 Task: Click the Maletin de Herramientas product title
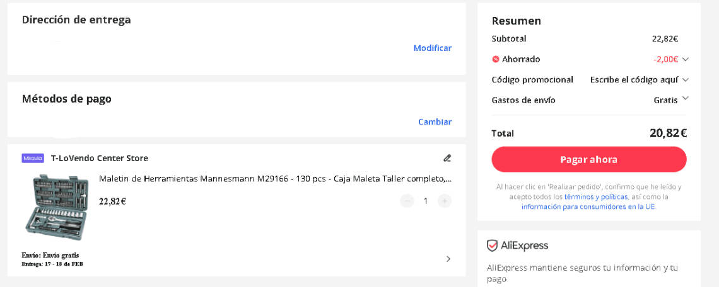[x=275, y=179]
